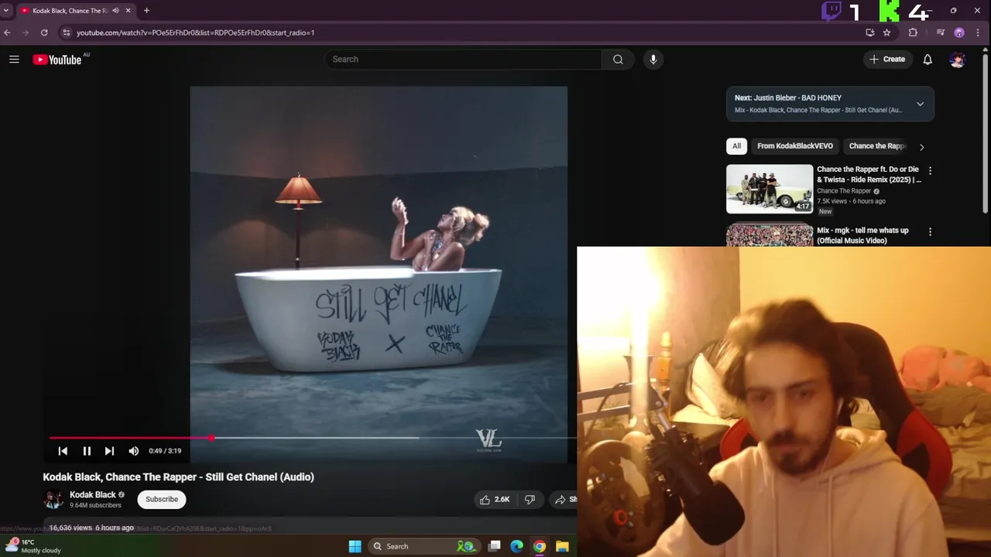This screenshot has width=991, height=557.
Task: Open the Chance The Rapper channel name
Action: point(844,191)
